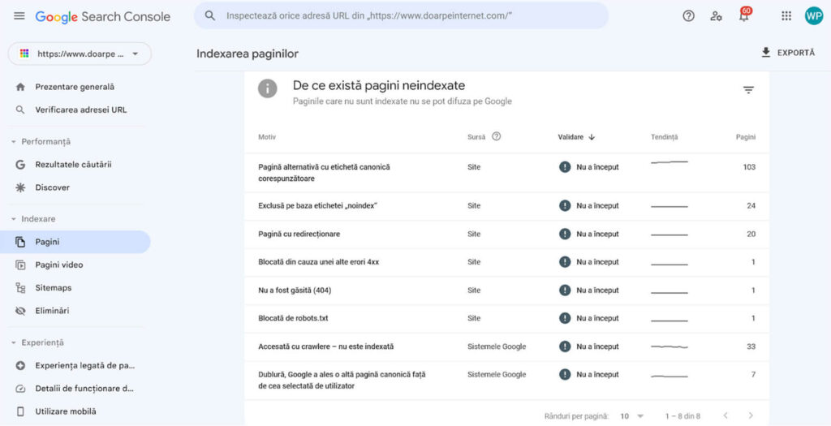Click the pages icon next to Pagini
Screen dimensions: 831x426
[20, 242]
